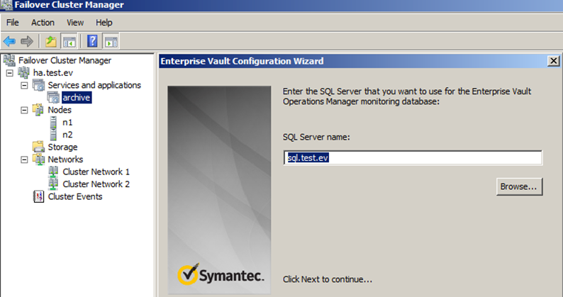Select the ha.test.ev cluster label
The image size is (563, 297).
pyautogui.click(x=53, y=73)
